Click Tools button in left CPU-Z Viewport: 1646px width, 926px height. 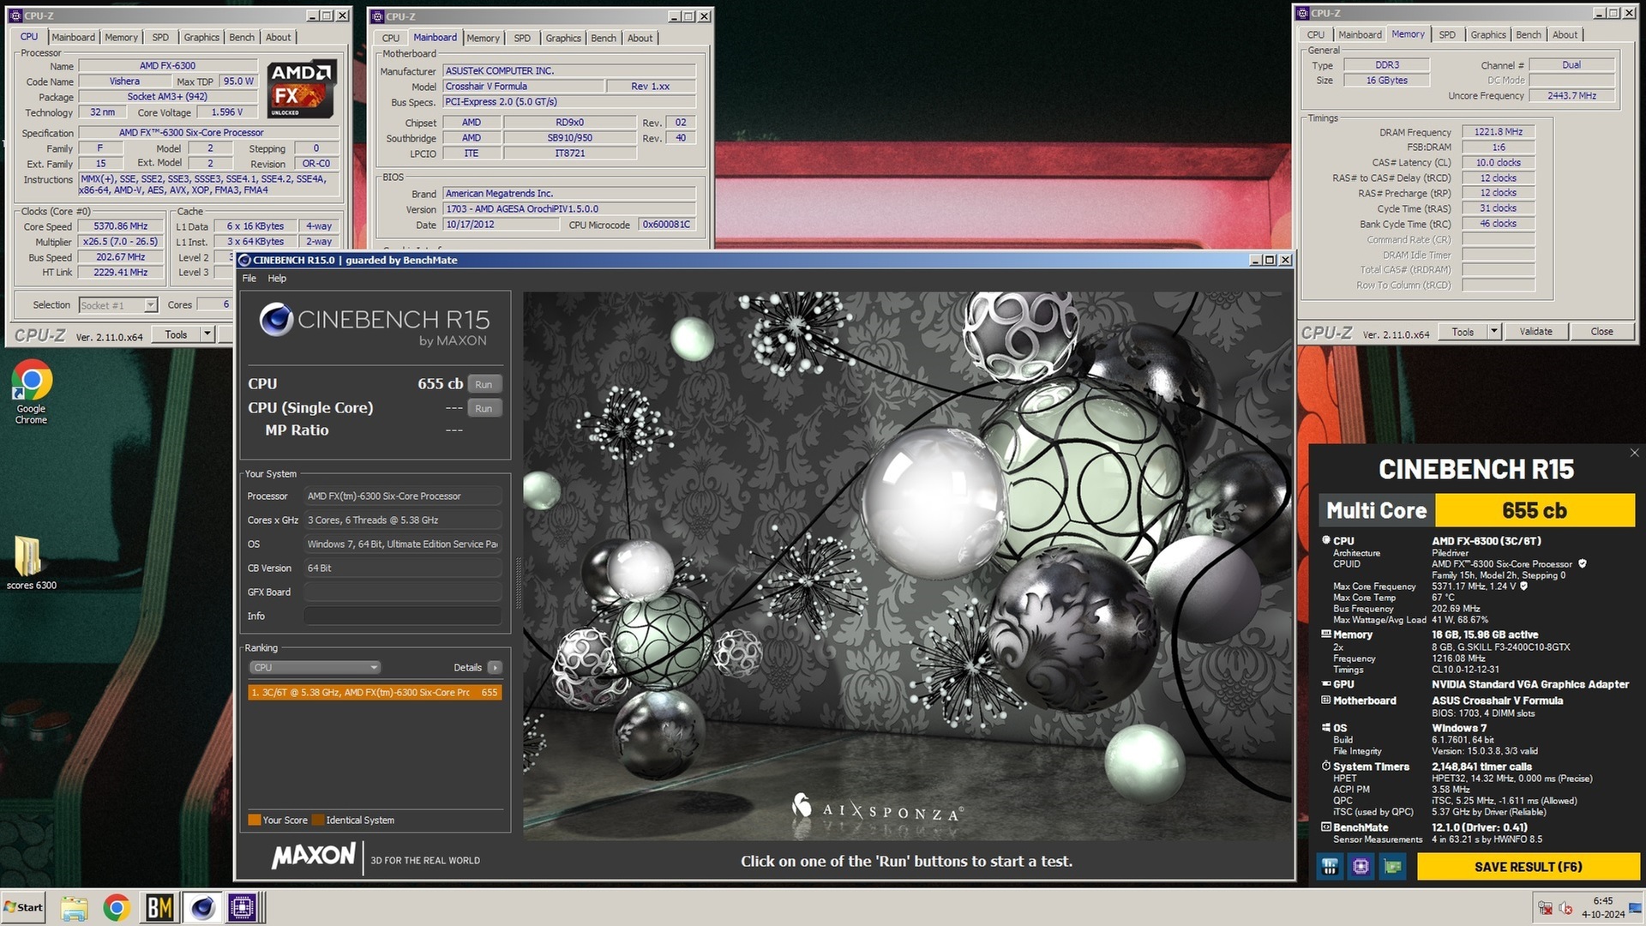(x=177, y=334)
